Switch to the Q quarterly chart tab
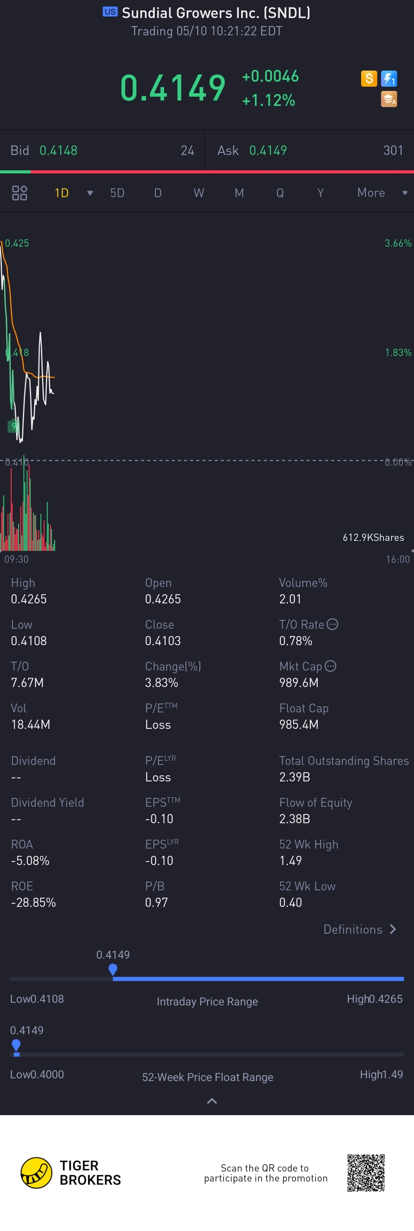Screen dimensions: 414x1231 pyautogui.click(x=280, y=193)
